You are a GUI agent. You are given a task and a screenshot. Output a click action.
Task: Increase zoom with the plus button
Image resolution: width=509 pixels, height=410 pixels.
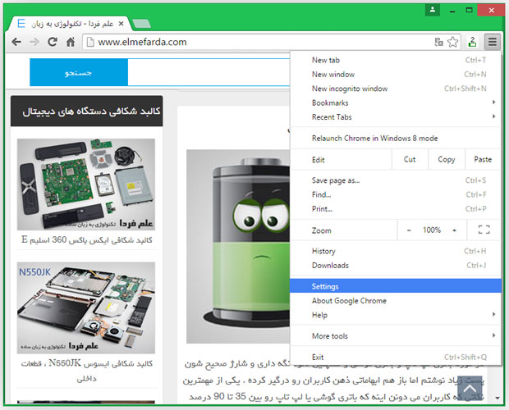click(454, 230)
